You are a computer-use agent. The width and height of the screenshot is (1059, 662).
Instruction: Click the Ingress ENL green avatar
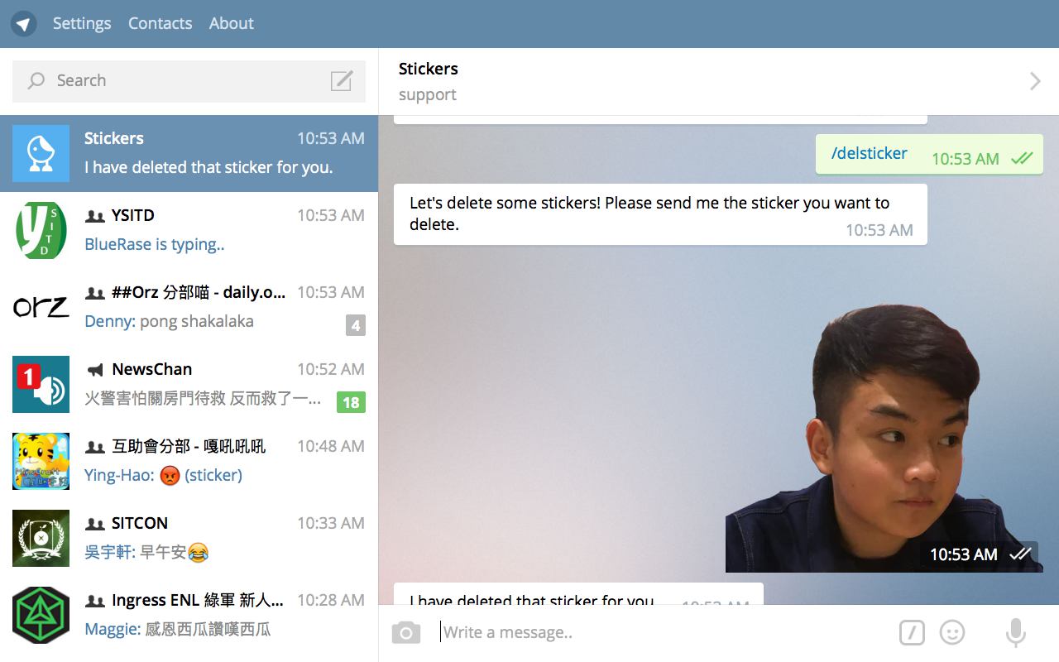pos(41,615)
